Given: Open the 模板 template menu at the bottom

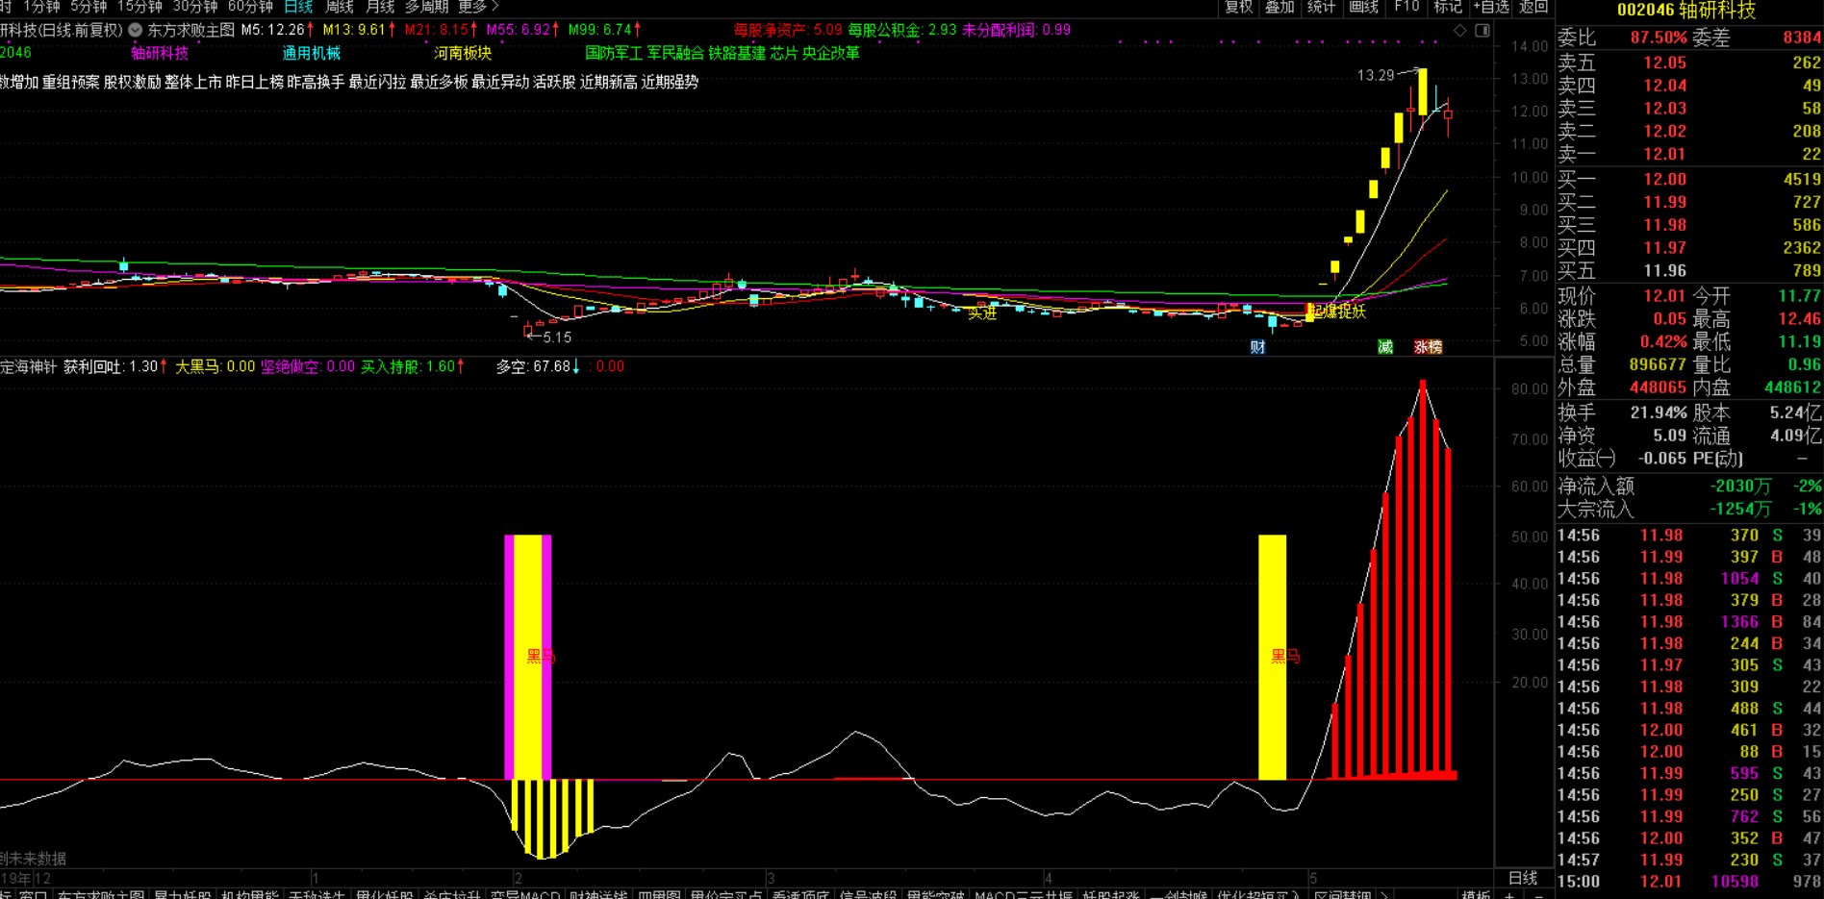Looking at the screenshot, I should 1476,894.
